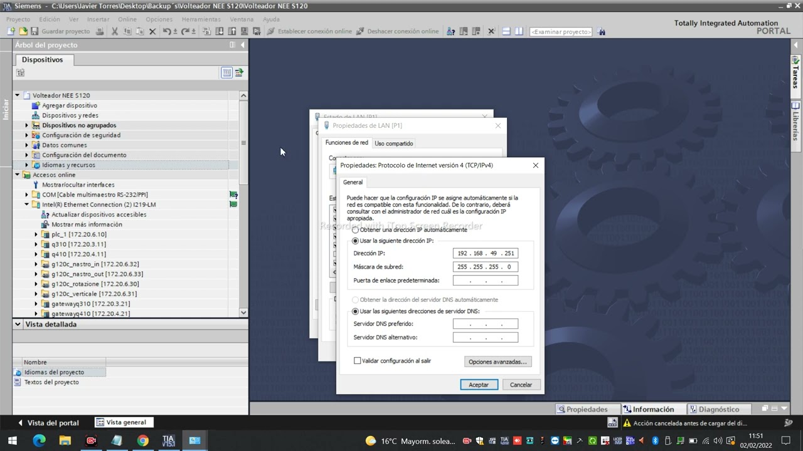Click the icon at left under the Dispositivos tab
Screen dimensions: 803x451
[x=20, y=73]
